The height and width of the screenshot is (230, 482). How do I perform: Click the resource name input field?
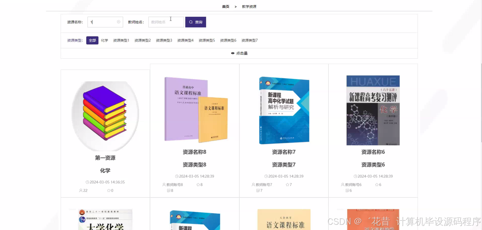(105, 22)
